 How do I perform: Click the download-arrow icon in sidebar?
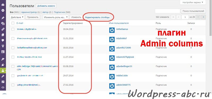pos(3,46)
